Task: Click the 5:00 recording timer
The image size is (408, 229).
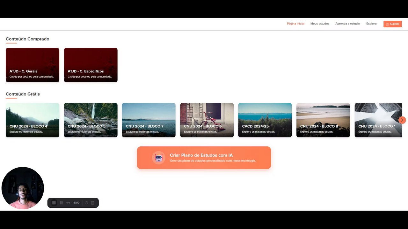Action: (76, 203)
